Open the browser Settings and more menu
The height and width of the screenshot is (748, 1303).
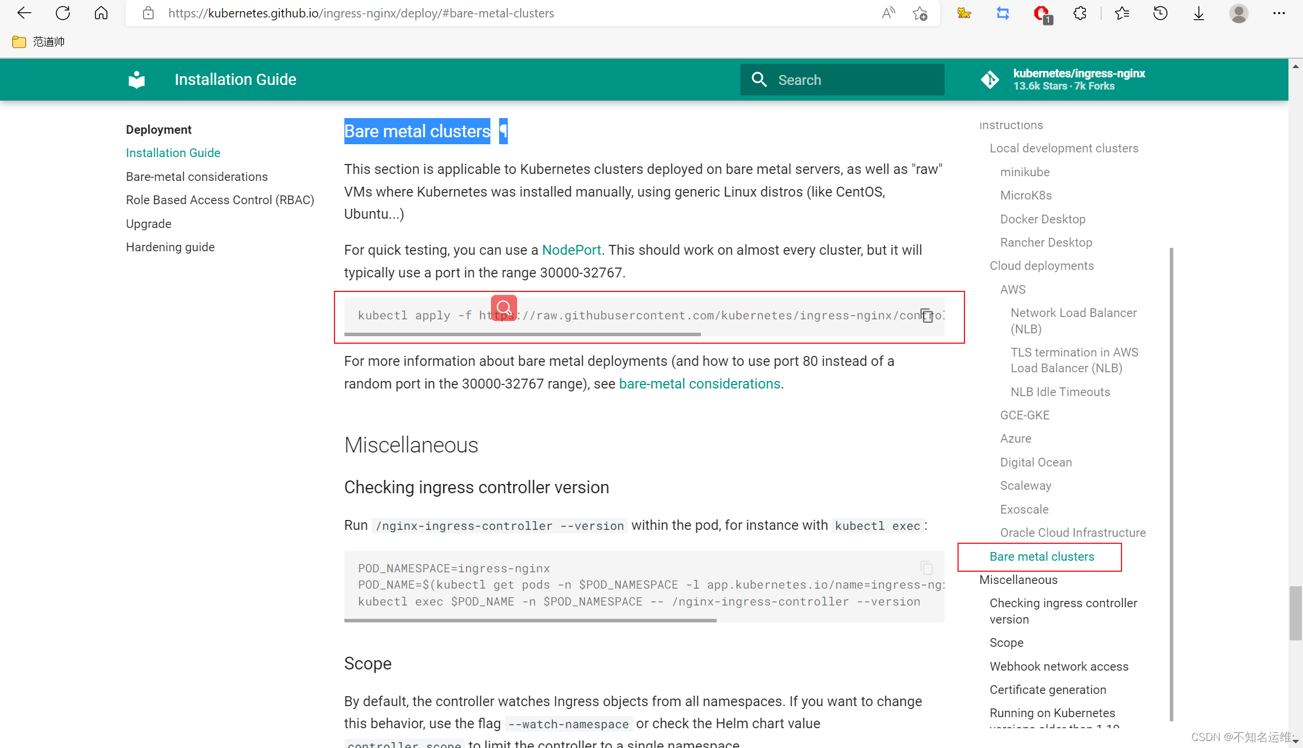click(x=1279, y=13)
